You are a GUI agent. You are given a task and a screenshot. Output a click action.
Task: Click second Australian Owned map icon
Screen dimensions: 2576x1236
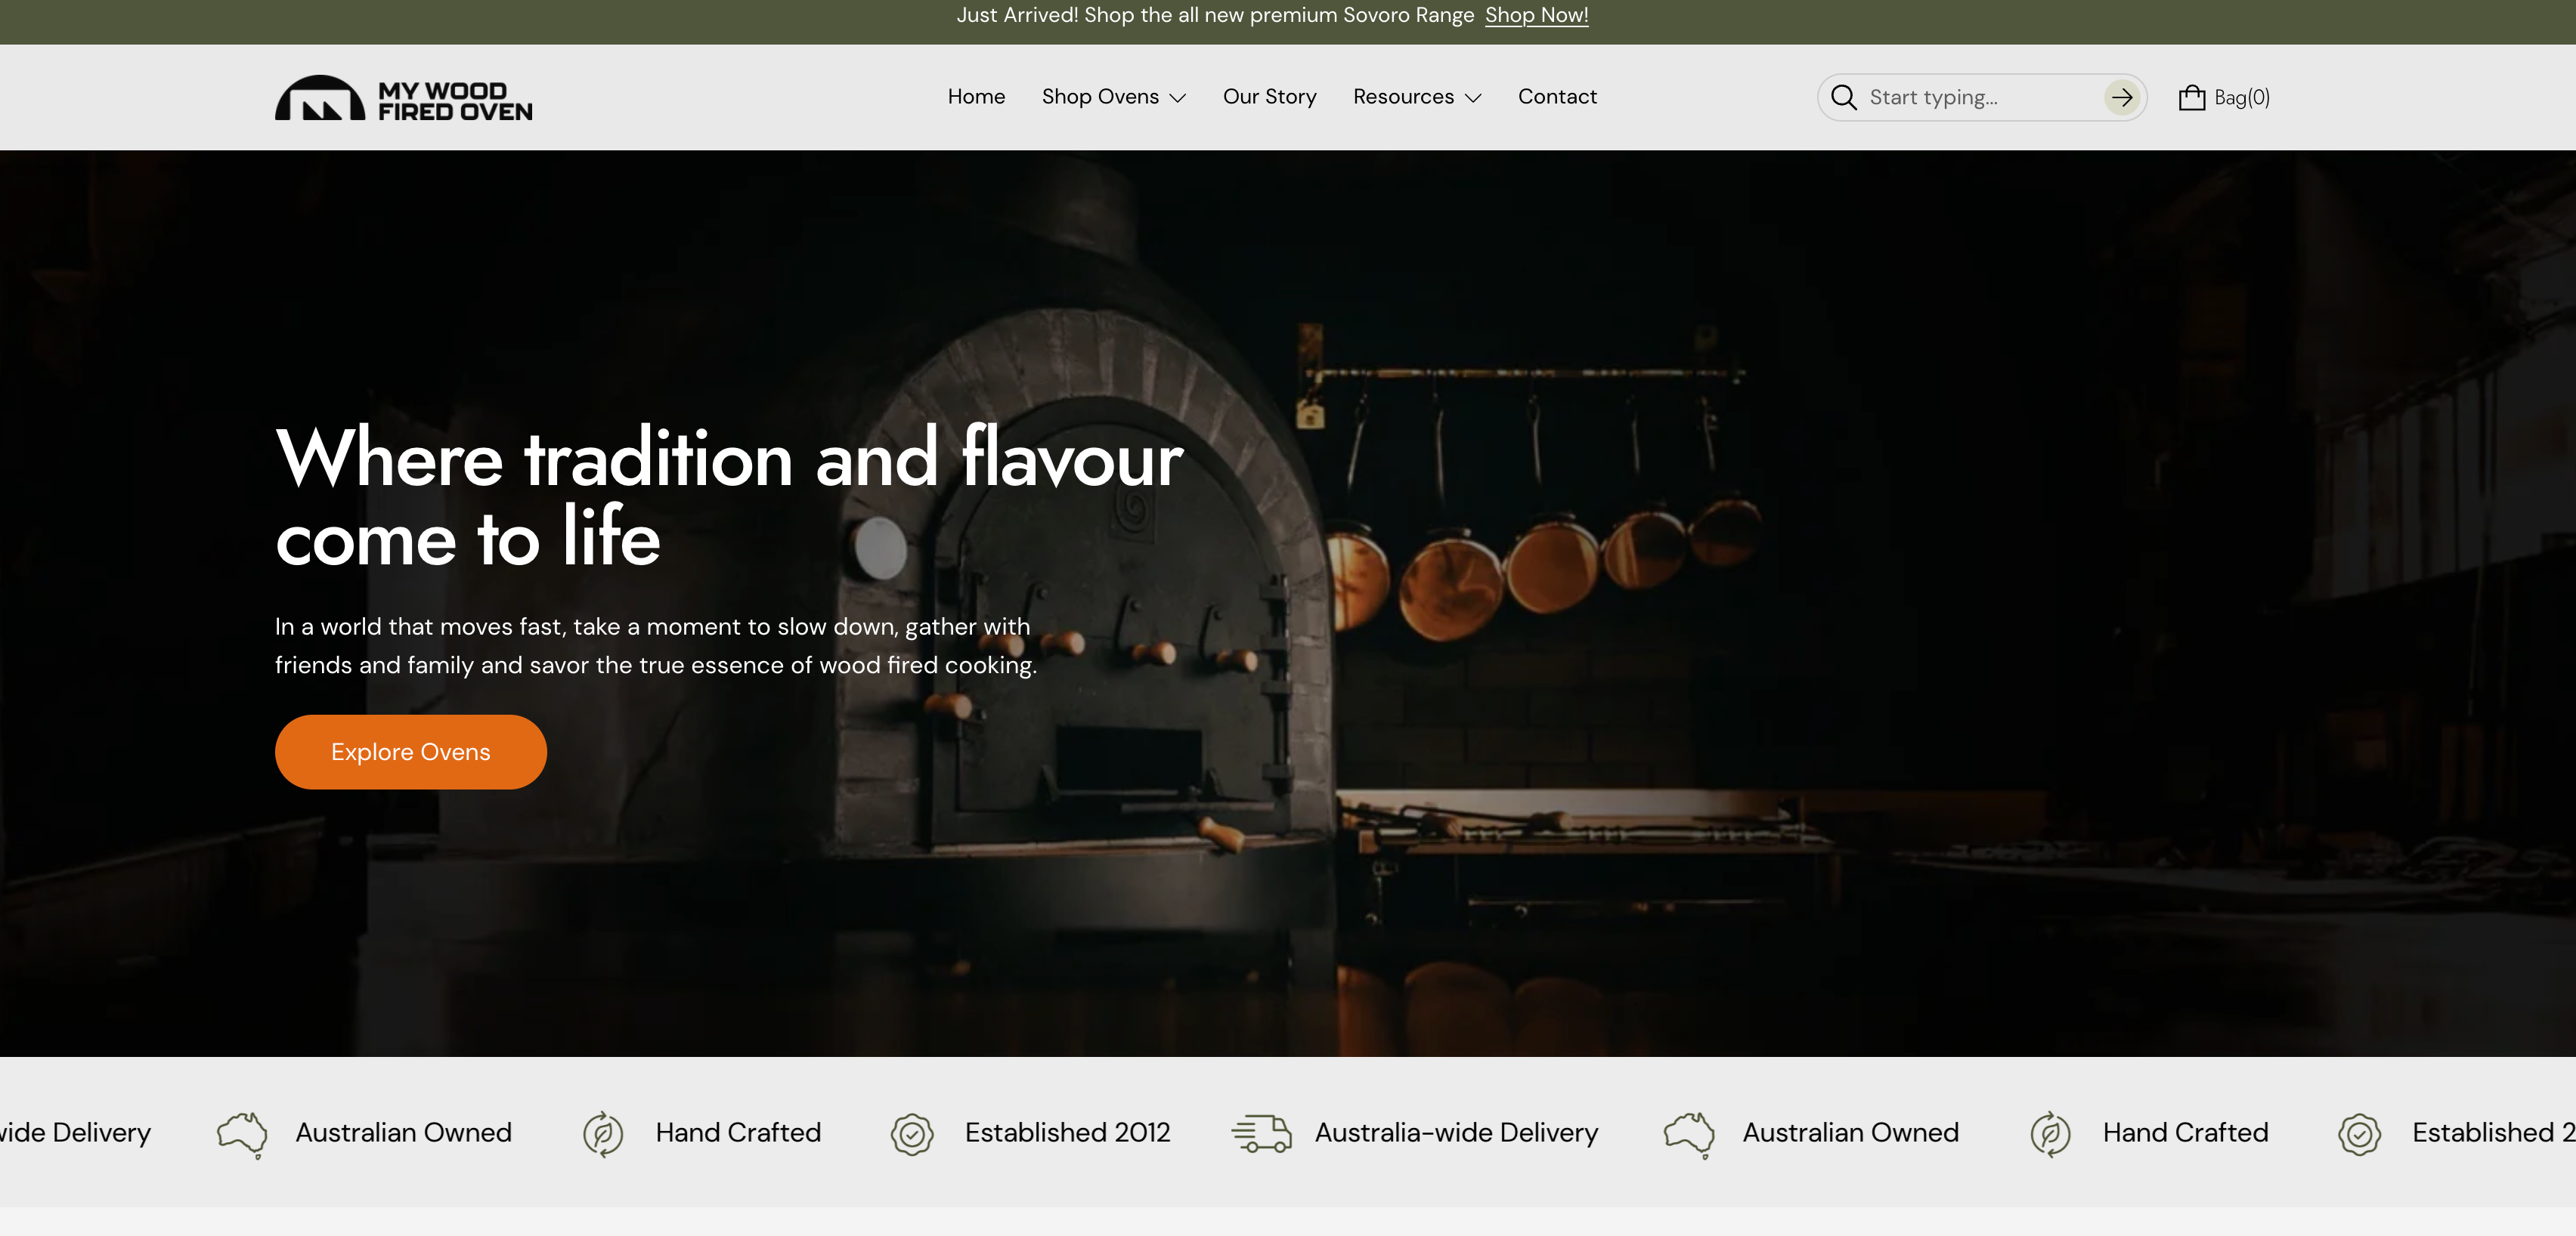1689,1134
